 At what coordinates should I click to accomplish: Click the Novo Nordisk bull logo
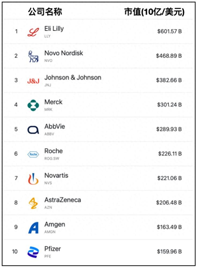point(33,56)
